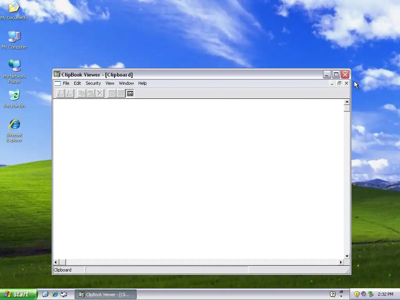This screenshot has width=400, height=300.
Task: Click the Delete (X) toolbar icon
Action: pyautogui.click(x=100, y=93)
